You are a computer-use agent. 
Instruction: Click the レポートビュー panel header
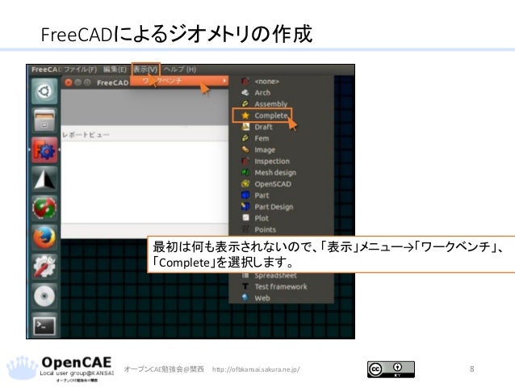click(x=86, y=135)
